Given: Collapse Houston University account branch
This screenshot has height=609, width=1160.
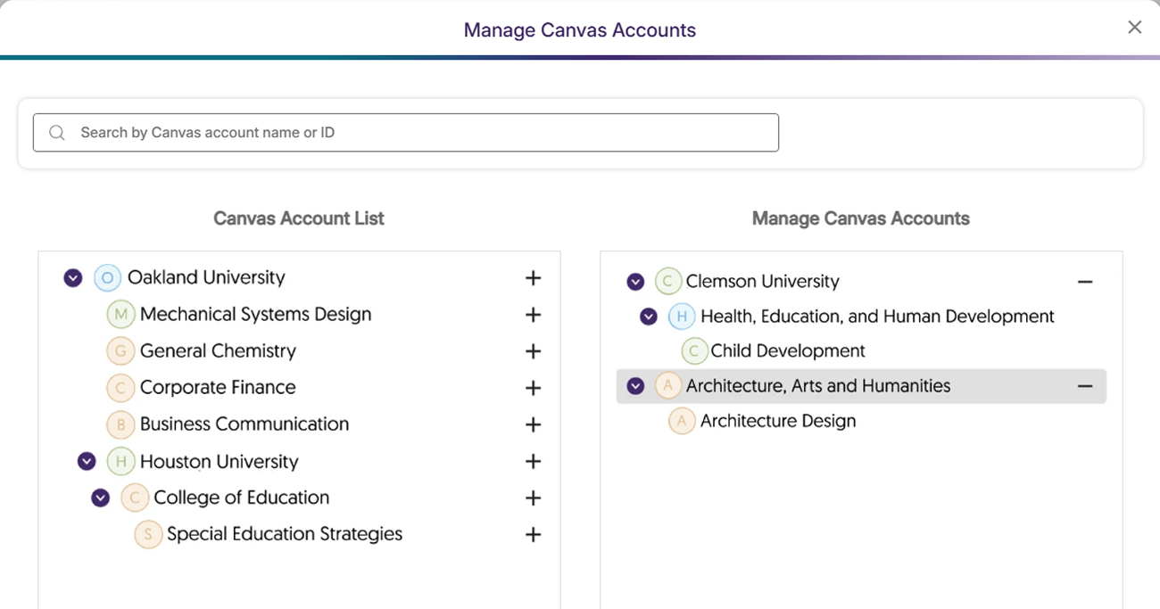Looking at the screenshot, I should pyautogui.click(x=87, y=461).
